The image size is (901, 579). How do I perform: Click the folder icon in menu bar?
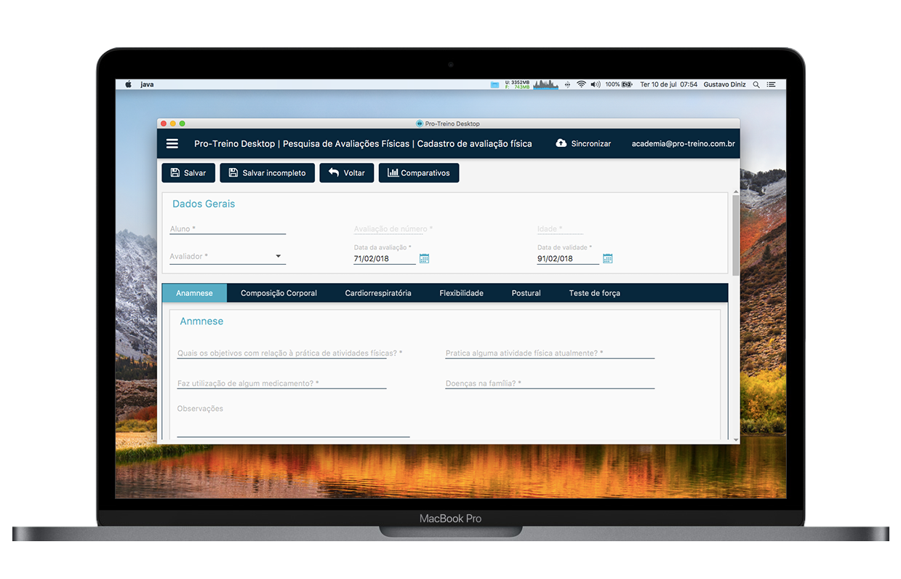tap(495, 84)
